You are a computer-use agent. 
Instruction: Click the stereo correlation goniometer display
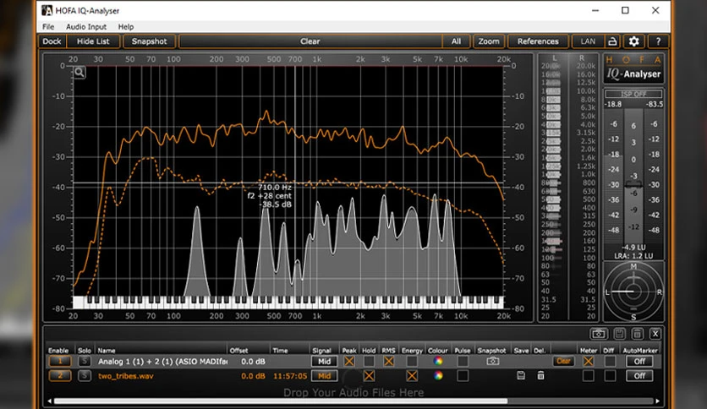point(633,291)
